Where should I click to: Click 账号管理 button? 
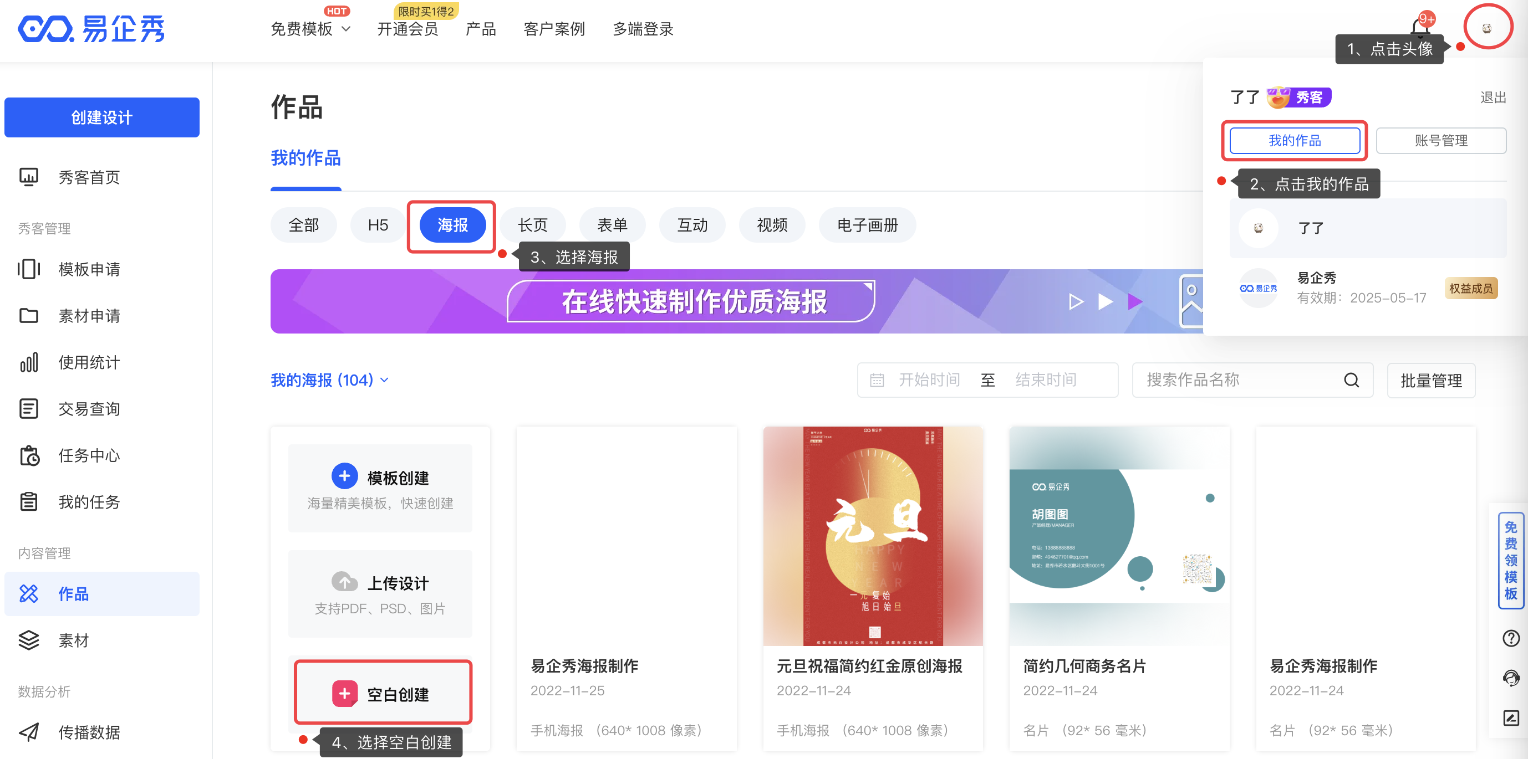(1441, 141)
